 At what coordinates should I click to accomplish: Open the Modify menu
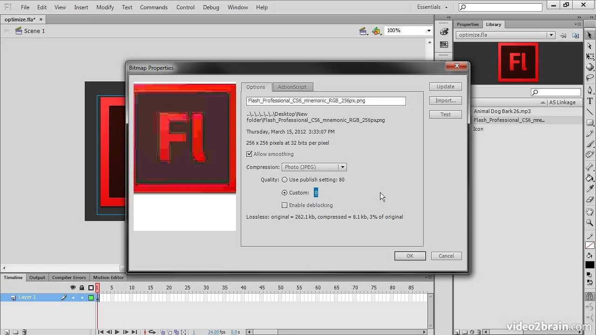(x=105, y=7)
